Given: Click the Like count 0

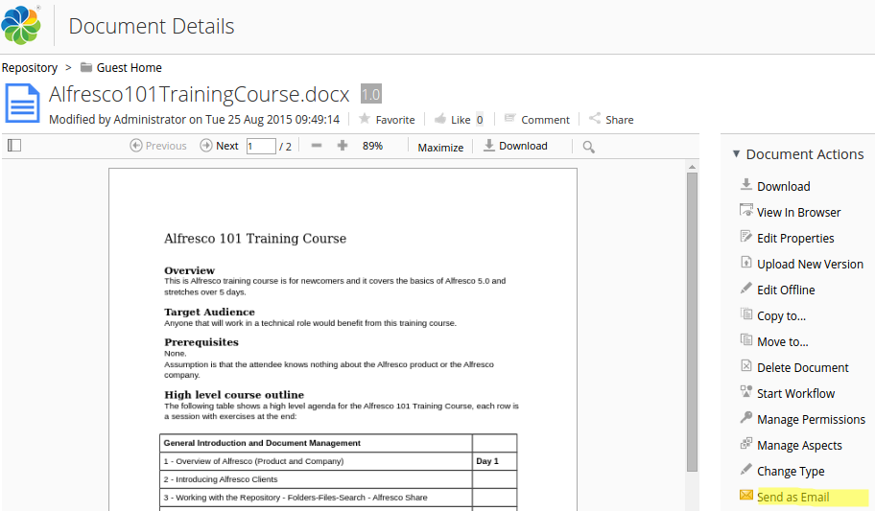Looking at the screenshot, I should click(480, 120).
